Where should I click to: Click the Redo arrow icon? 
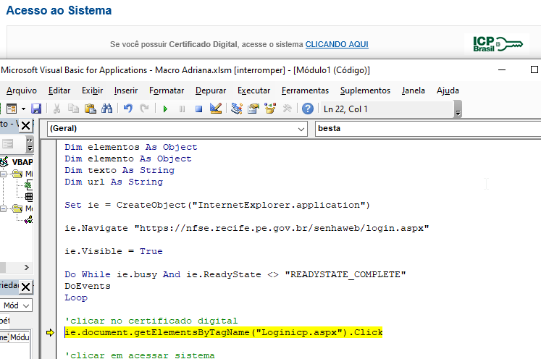(144, 109)
